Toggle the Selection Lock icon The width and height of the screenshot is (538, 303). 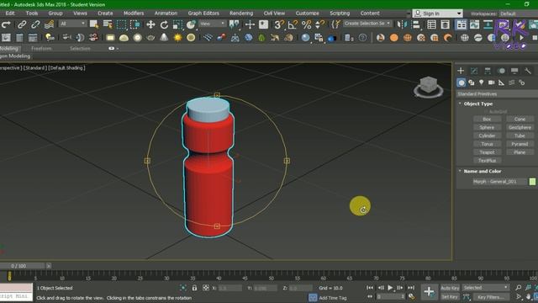(194, 288)
